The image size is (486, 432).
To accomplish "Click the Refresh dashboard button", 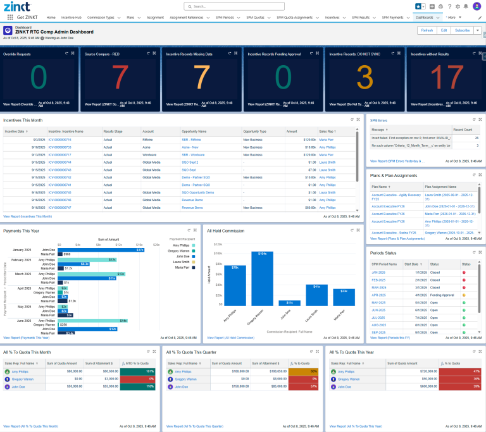I will (427, 30).
